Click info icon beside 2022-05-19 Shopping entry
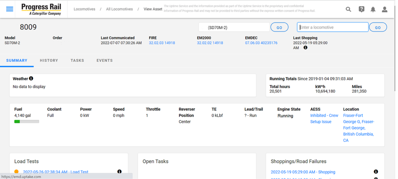The width and height of the screenshot is (398, 179). pyautogui.click(x=376, y=172)
